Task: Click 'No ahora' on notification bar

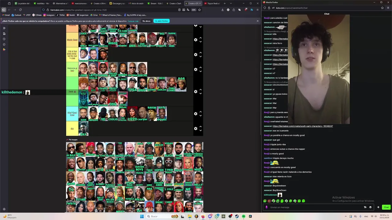Action: 146,21
